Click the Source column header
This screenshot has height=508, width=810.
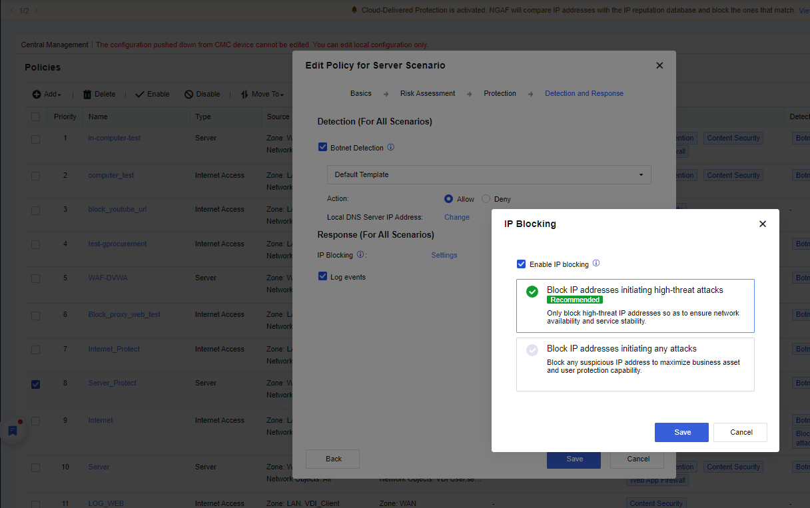point(278,117)
